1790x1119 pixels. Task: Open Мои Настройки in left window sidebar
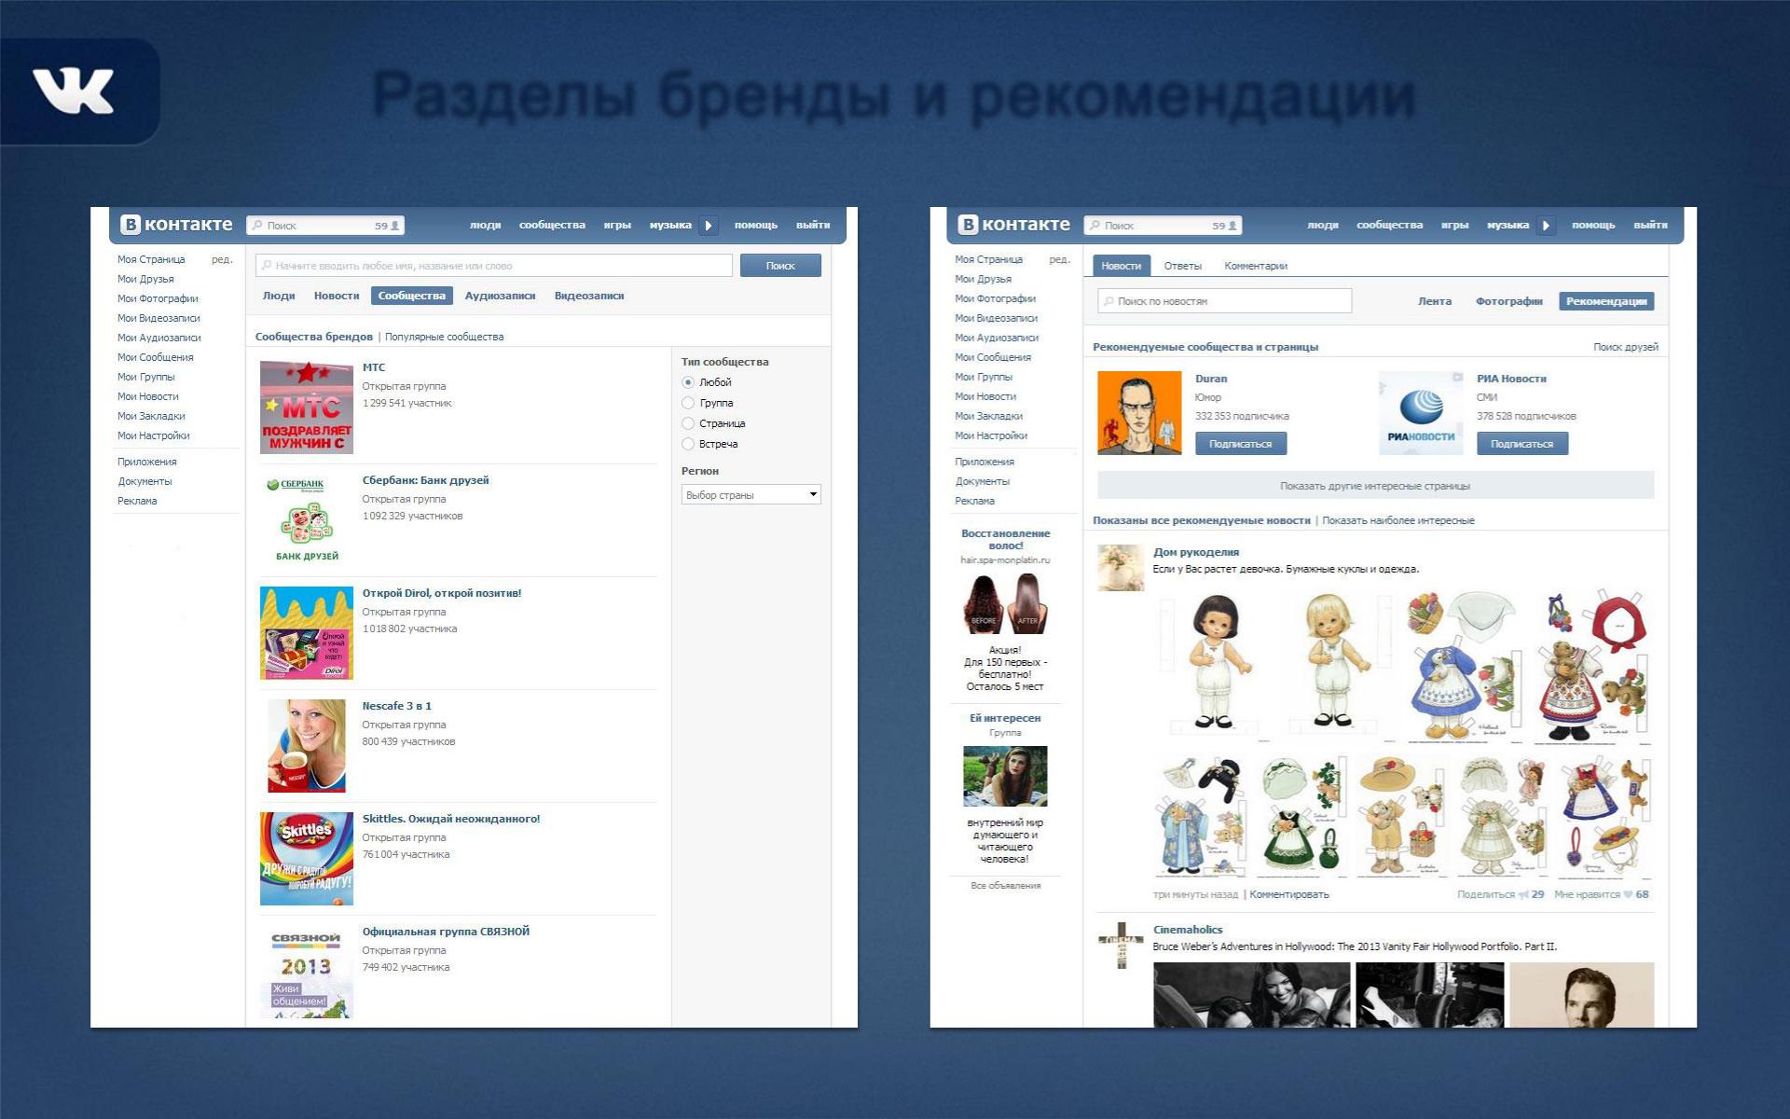(x=154, y=435)
